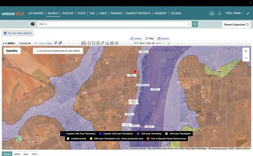Click the Terms link on map
Viewport: 253px width, 156px height.
[x=231, y=149]
